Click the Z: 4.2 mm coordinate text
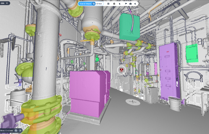 [x=8, y=130]
